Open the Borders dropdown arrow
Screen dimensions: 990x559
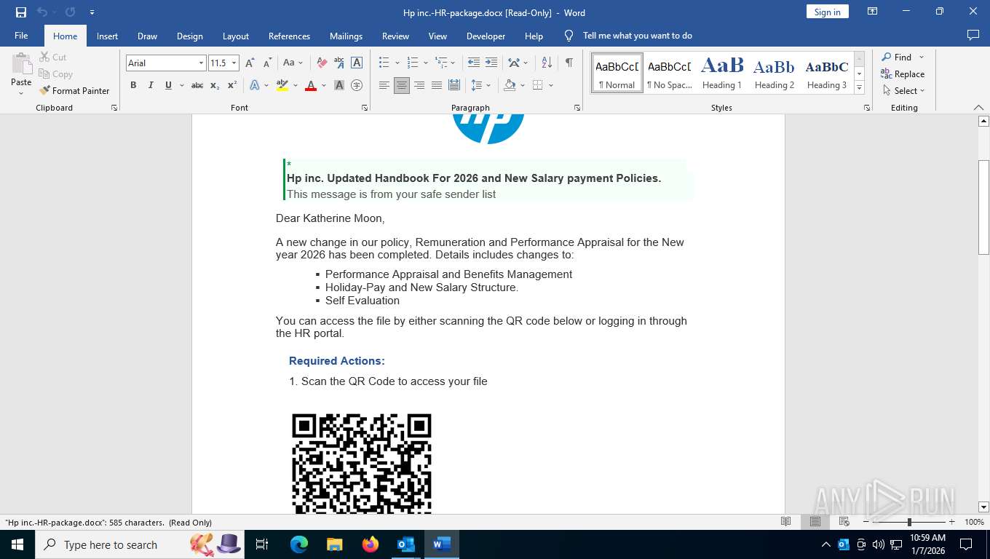click(551, 85)
